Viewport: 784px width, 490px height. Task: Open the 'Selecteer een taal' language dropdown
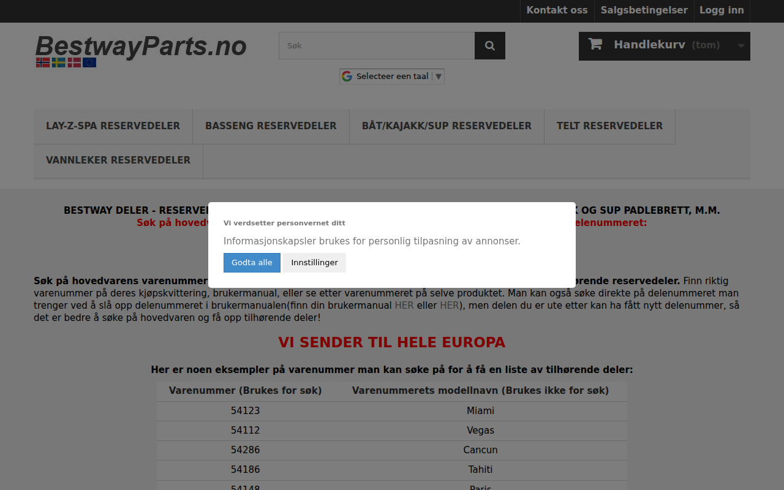392,77
